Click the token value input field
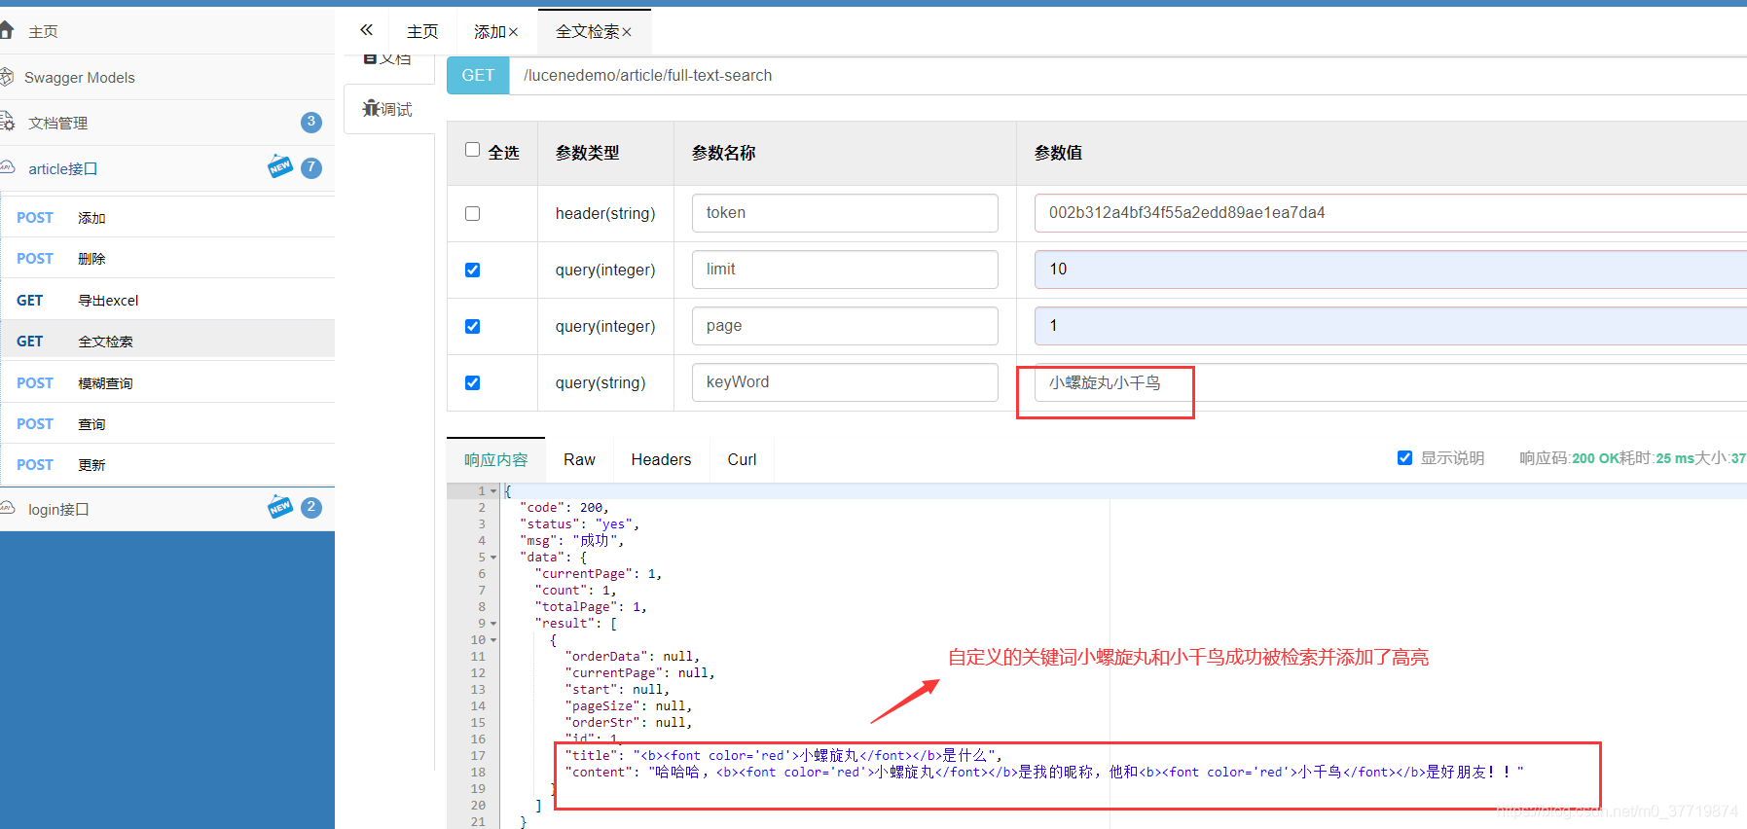 tap(1391, 213)
